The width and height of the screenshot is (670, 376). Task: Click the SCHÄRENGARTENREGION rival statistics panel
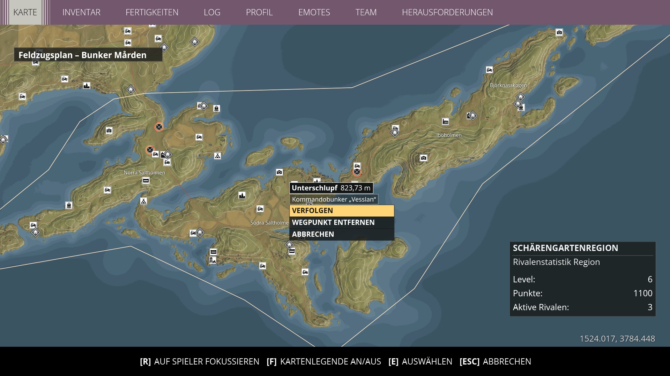[583, 279]
